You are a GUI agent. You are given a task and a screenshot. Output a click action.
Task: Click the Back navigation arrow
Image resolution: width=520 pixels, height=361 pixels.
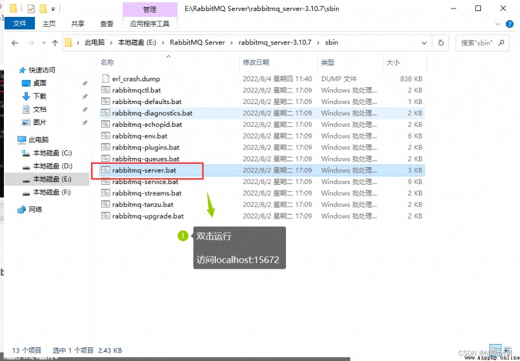tap(15, 43)
